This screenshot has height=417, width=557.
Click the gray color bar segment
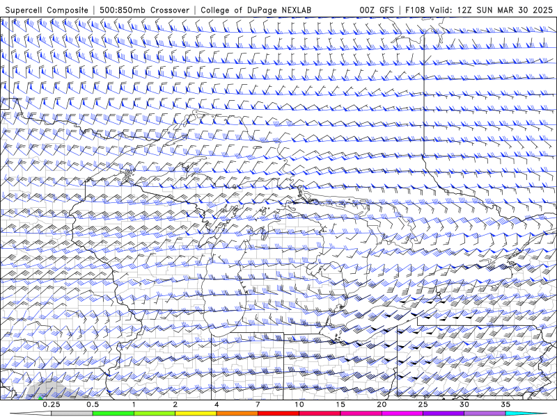[x=72, y=413]
